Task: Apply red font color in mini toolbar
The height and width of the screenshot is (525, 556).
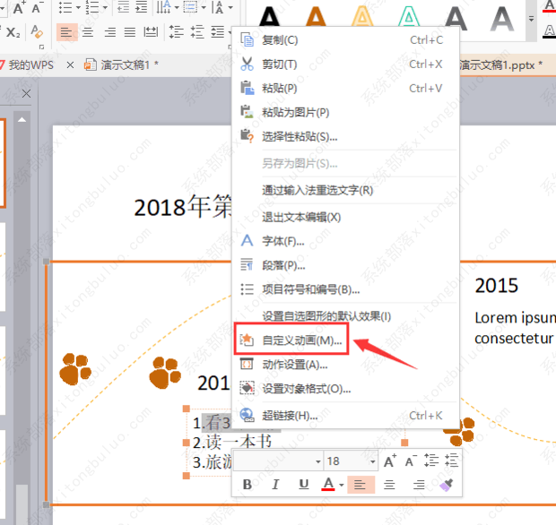Action: [328, 485]
